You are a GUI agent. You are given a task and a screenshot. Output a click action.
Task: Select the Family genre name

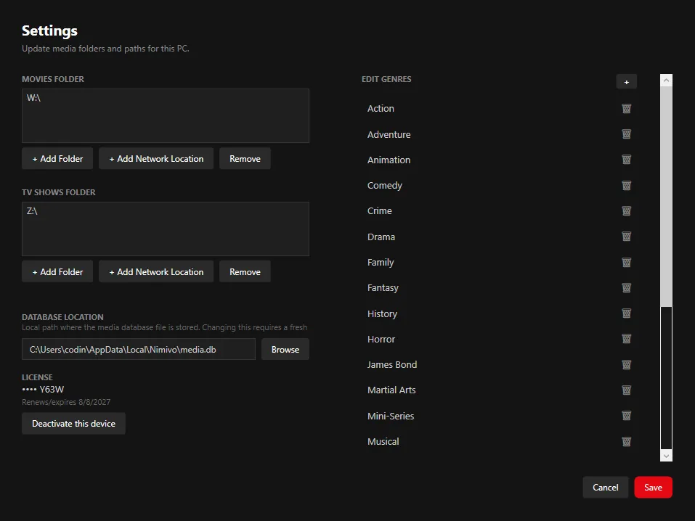tap(381, 262)
